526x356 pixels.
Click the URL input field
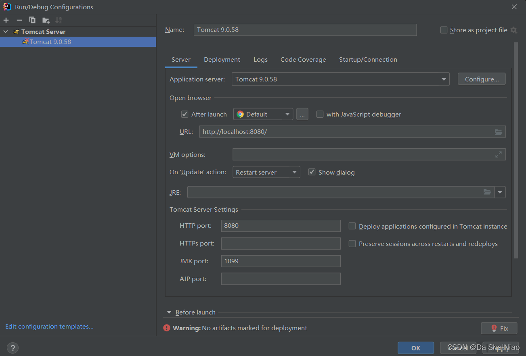pyautogui.click(x=352, y=132)
